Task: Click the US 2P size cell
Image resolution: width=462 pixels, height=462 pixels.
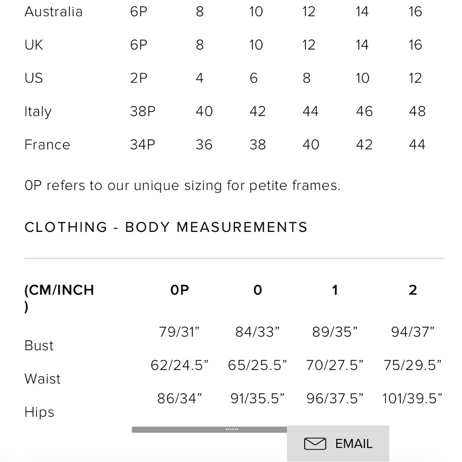Action: (139, 78)
